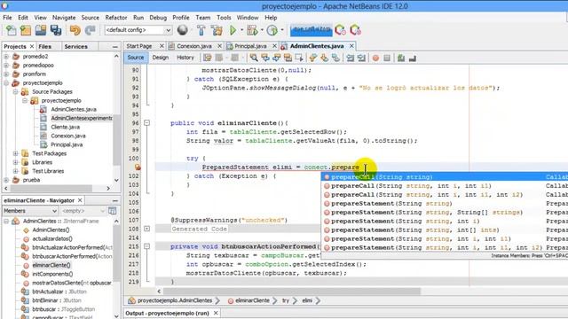Image resolution: width=568 pixels, height=319 pixels.
Task: Minimize the Projects panel group
Action: click(x=114, y=47)
